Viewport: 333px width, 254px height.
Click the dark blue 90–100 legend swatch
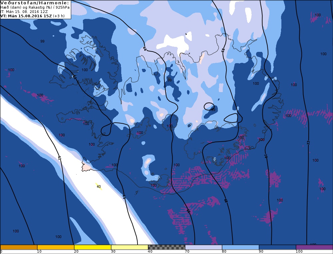[x=277, y=247]
